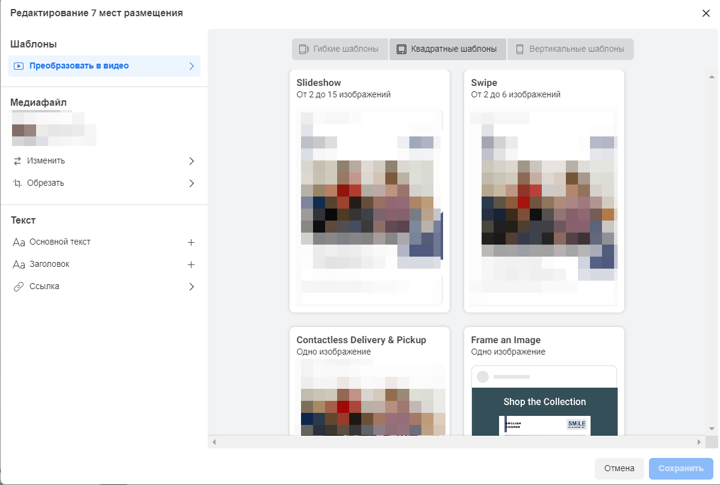Switch to Гибкие шаблоны tab

point(340,49)
